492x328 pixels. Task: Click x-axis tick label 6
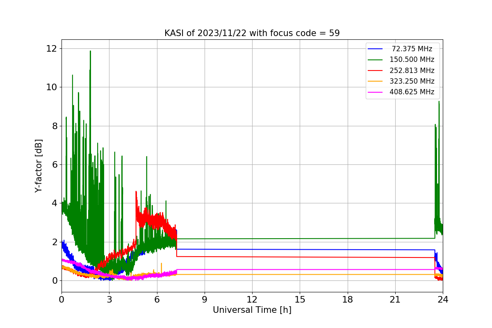[x=157, y=300]
